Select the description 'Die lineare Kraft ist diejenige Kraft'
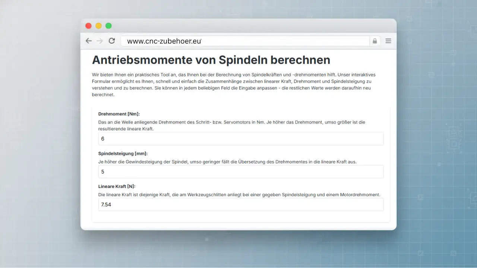This screenshot has width=477, height=268. tap(239, 195)
